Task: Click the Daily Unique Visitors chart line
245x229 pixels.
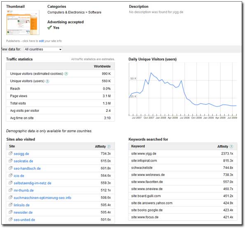Action: pos(182,90)
